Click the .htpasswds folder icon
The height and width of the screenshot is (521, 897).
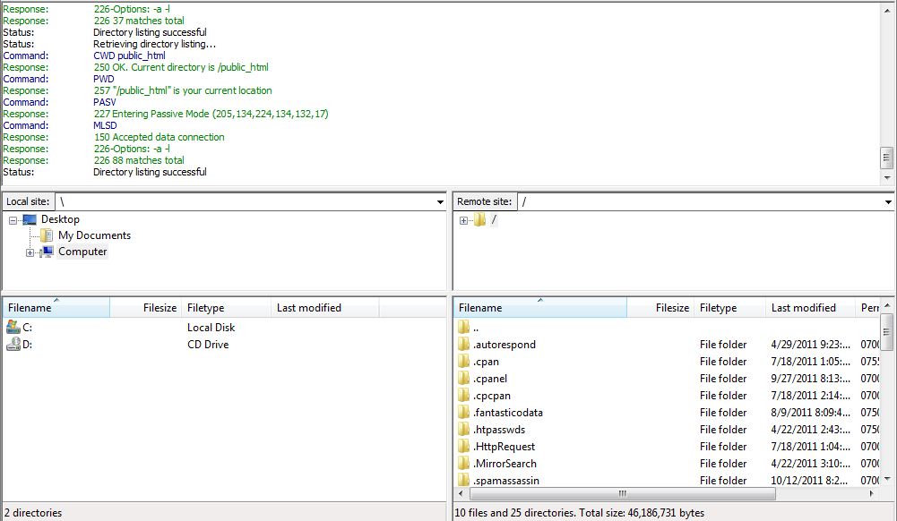(464, 430)
